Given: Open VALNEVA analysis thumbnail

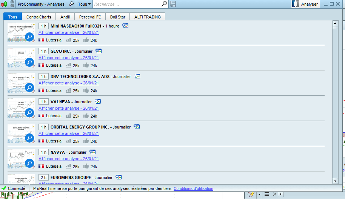Looking at the screenshot, I should pyautogui.click(x=21, y=108).
